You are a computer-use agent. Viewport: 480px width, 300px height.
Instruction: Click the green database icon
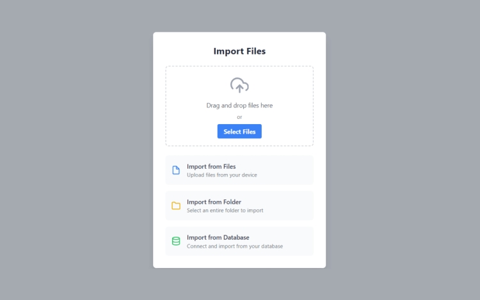click(176, 241)
